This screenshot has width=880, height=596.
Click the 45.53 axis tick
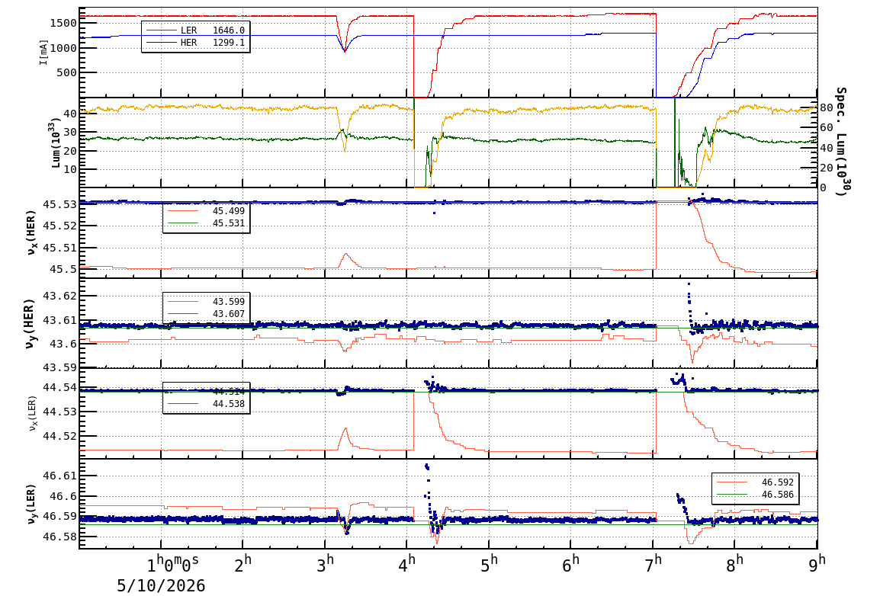[59, 204]
